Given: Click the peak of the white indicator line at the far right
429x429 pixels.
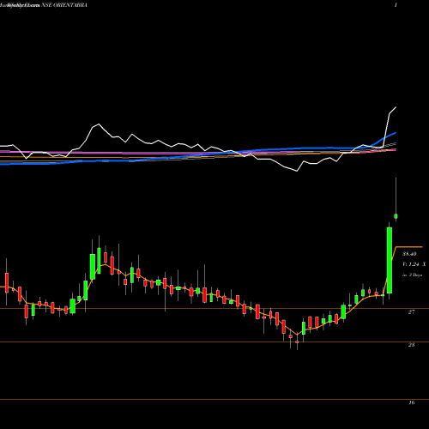Looking at the screenshot, I should pyautogui.click(x=396, y=107).
